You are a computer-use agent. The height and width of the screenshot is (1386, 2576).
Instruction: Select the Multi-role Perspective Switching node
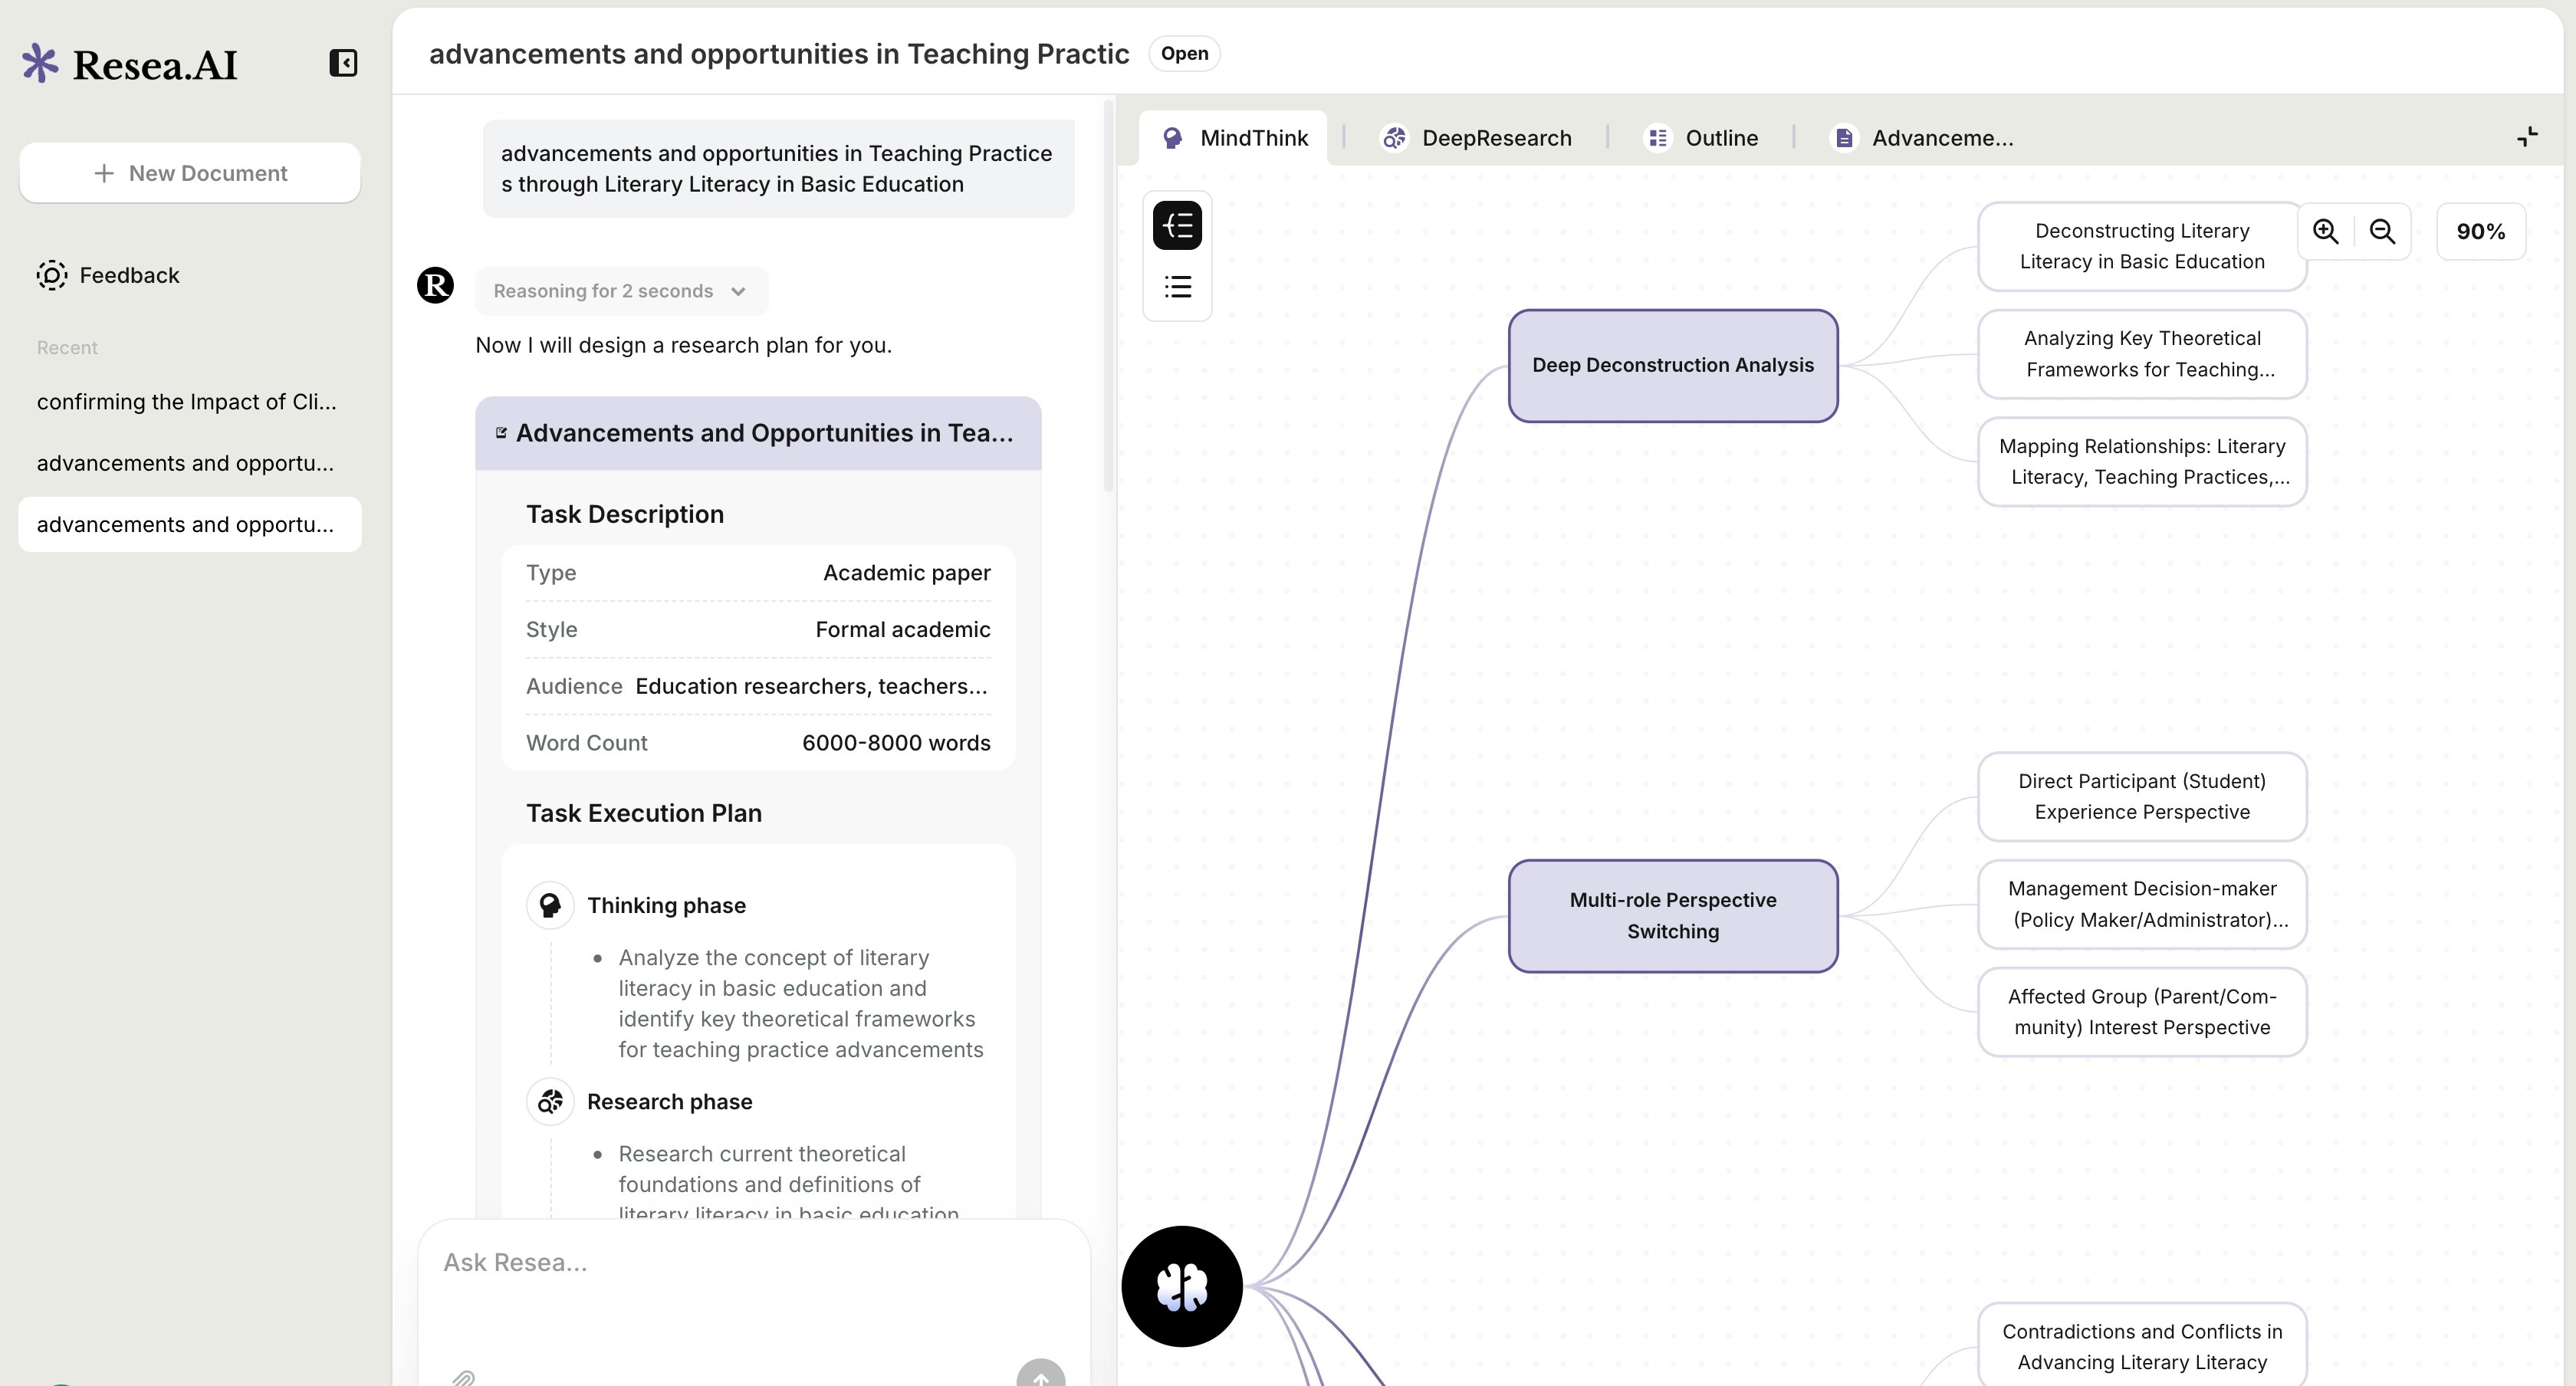[1673, 916]
